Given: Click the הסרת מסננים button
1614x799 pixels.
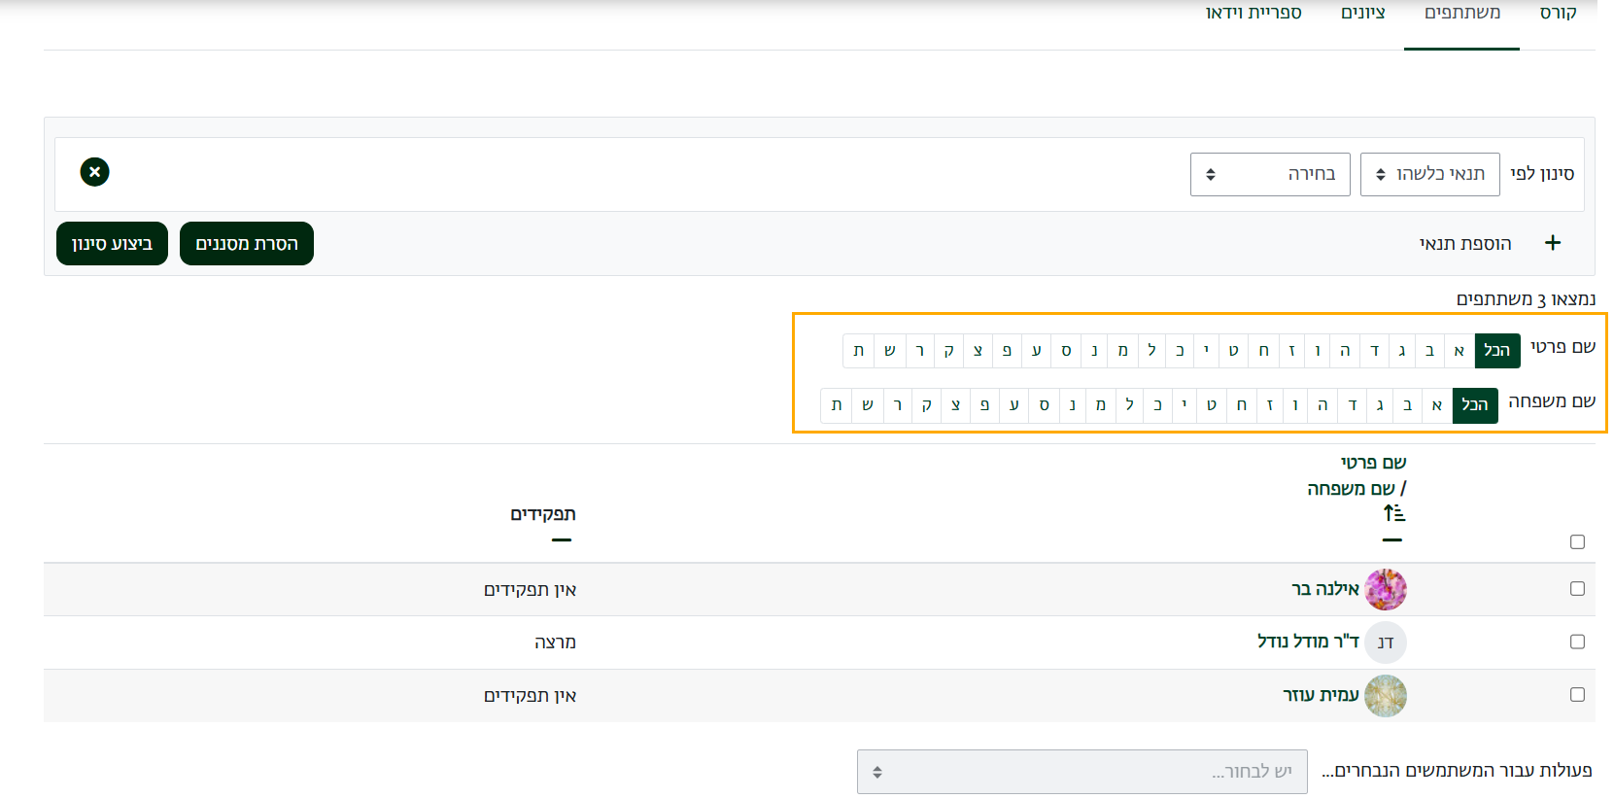Looking at the screenshot, I should [x=247, y=243].
